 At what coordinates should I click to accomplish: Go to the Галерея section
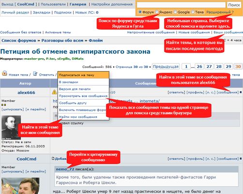tap(78, 4)
